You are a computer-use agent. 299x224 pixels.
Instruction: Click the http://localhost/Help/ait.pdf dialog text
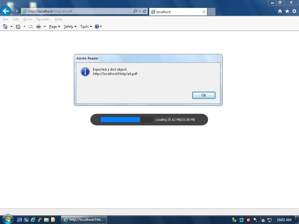point(115,74)
